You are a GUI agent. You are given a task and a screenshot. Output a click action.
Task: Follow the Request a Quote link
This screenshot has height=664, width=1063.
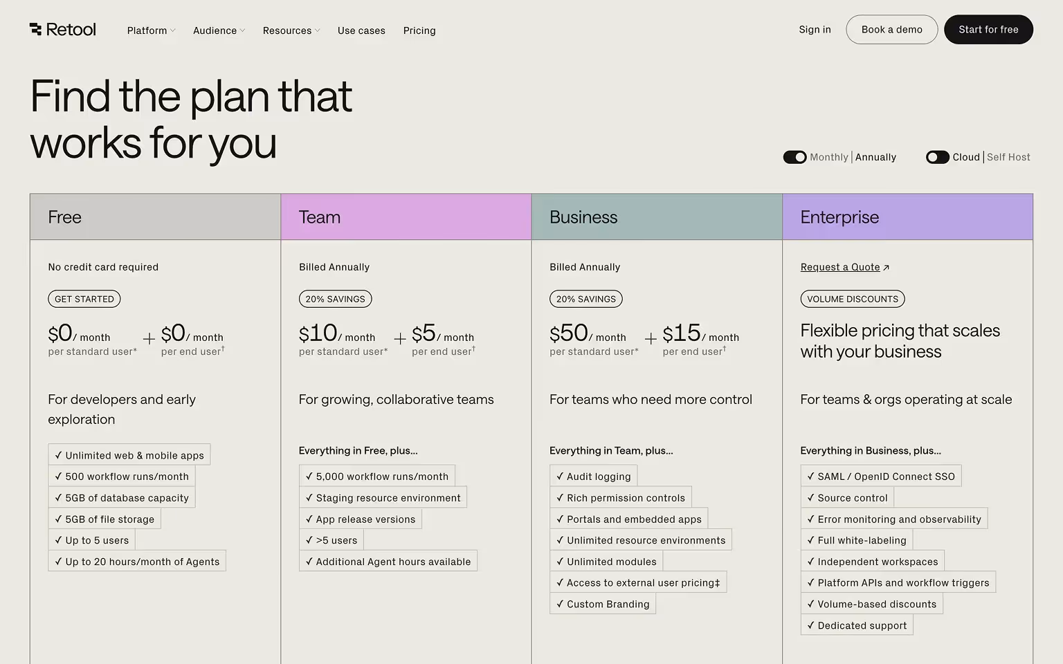point(839,267)
